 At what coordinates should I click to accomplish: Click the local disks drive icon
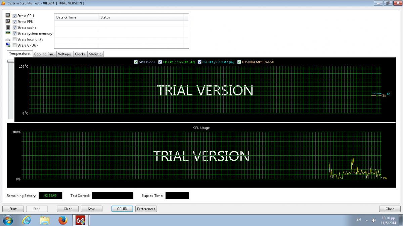click(8, 40)
